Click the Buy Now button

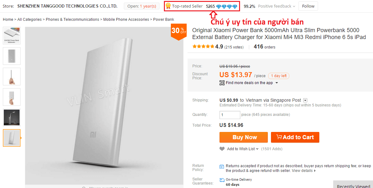[x=244, y=137]
